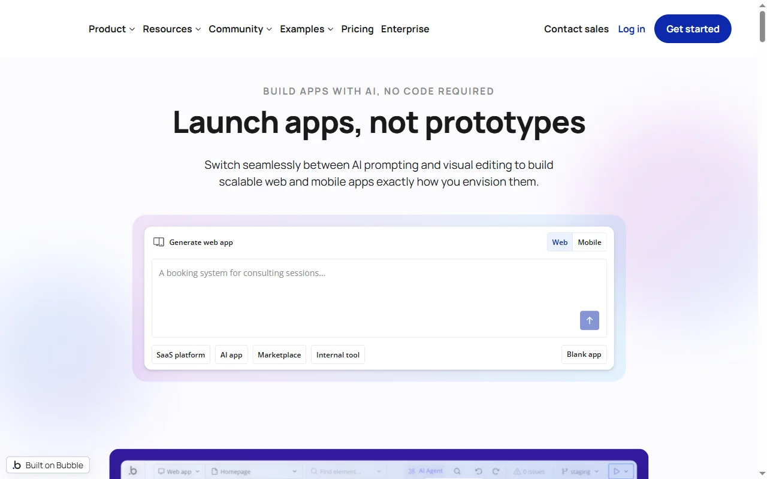This screenshot has width=767, height=479.
Task: Click the Get started button
Action: pyautogui.click(x=693, y=29)
